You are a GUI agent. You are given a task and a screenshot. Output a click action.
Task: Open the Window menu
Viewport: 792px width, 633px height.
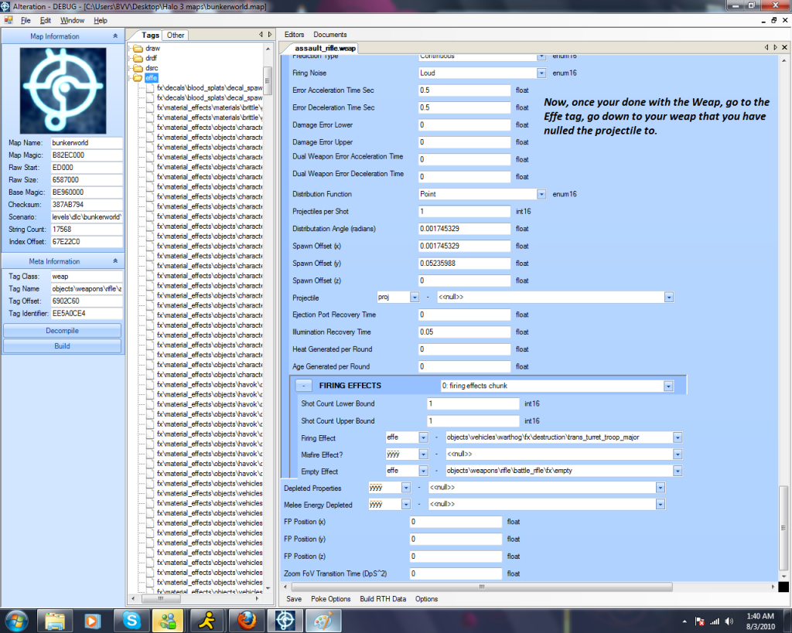(x=72, y=20)
